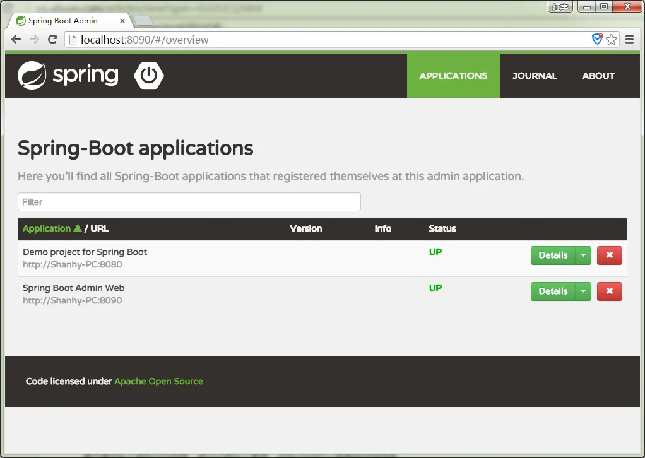
Task: Click UP status of Spring Boot Admin Web
Action: point(435,288)
